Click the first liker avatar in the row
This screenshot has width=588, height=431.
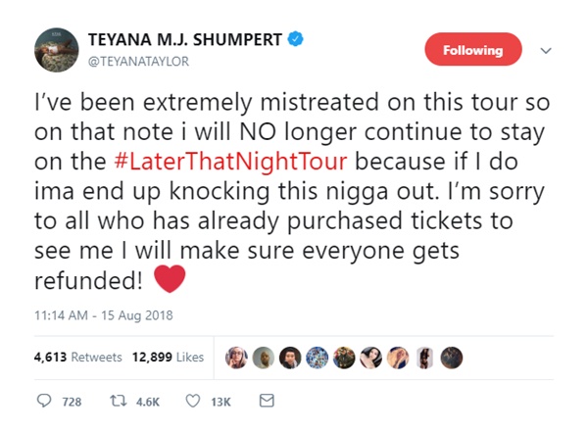coord(237,357)
